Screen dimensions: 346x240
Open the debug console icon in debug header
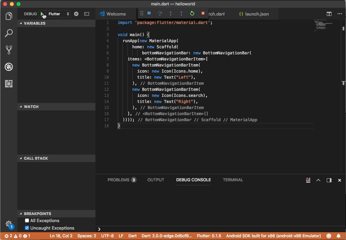click(87, 14)
